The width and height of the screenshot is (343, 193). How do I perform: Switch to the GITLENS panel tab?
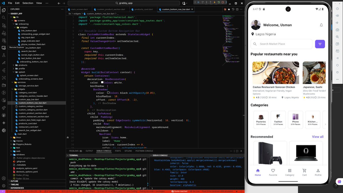tap(128, 151)
